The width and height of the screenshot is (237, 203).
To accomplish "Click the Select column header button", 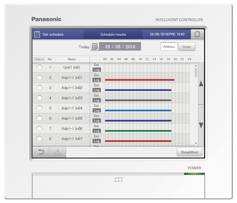I will pyautogui.click(x=39, y=59).
